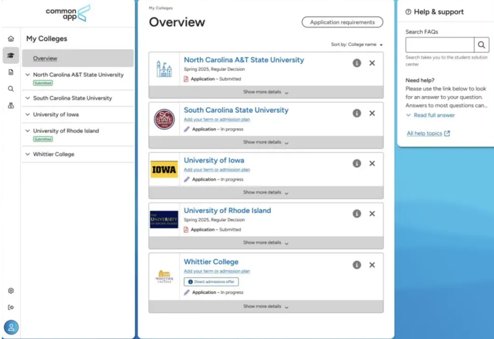
Task: Click the Whittier College logo thumbnail
Action: point(164,276)
